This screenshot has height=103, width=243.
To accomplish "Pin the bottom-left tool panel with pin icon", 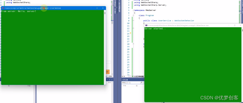I will click(x=110, y=80).
